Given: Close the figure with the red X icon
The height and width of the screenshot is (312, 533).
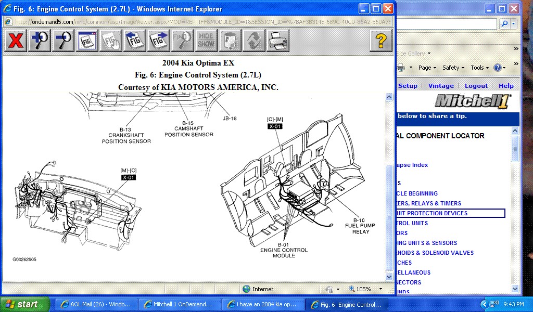Looking at the screenshot, I should click(16, 41).
